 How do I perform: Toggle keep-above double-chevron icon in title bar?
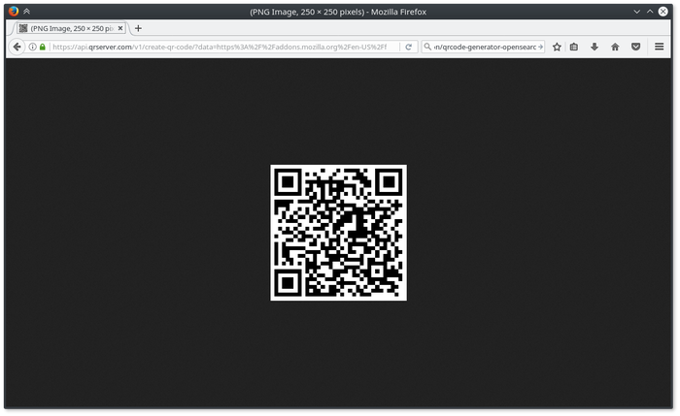coord(26,12)
